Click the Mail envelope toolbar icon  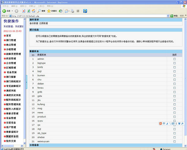point(66,11)
